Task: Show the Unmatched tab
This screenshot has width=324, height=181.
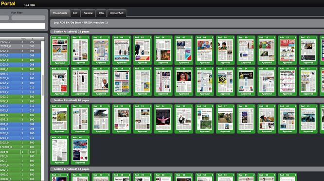Action: (117, 13)
